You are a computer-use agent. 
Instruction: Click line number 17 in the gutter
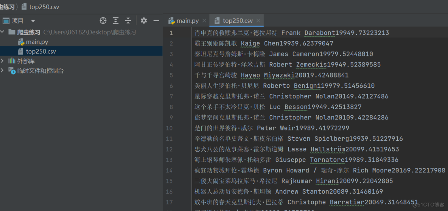[x=169, y=202]
